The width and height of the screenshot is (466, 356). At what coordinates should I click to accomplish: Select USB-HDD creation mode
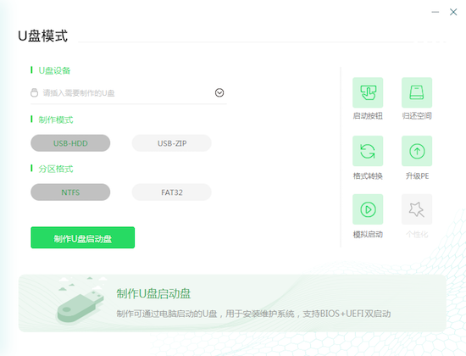(70, 143)
